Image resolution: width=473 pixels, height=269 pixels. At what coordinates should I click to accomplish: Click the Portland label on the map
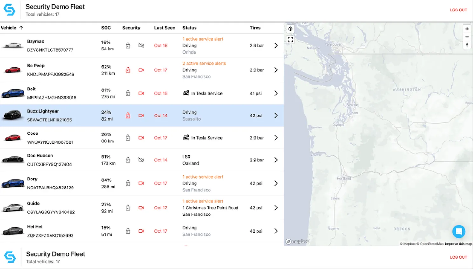[344, 178]
